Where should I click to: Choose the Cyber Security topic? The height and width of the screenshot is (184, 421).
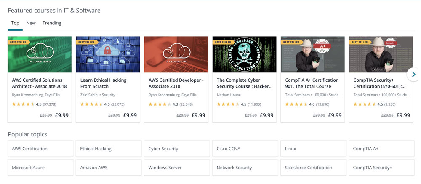(x=177, y=149)
